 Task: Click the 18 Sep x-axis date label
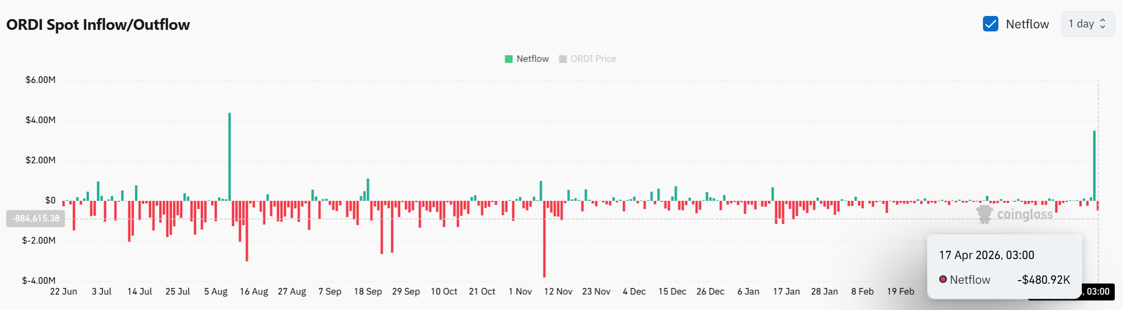(368, 292)
